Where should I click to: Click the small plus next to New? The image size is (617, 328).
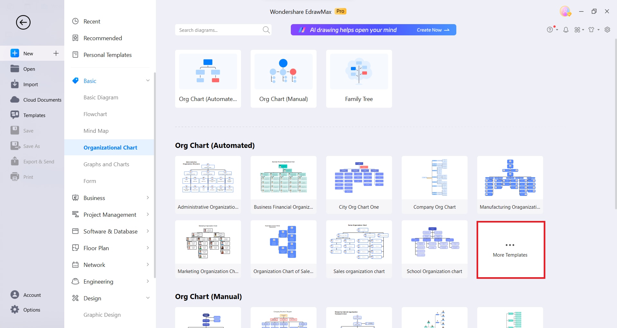56,53
